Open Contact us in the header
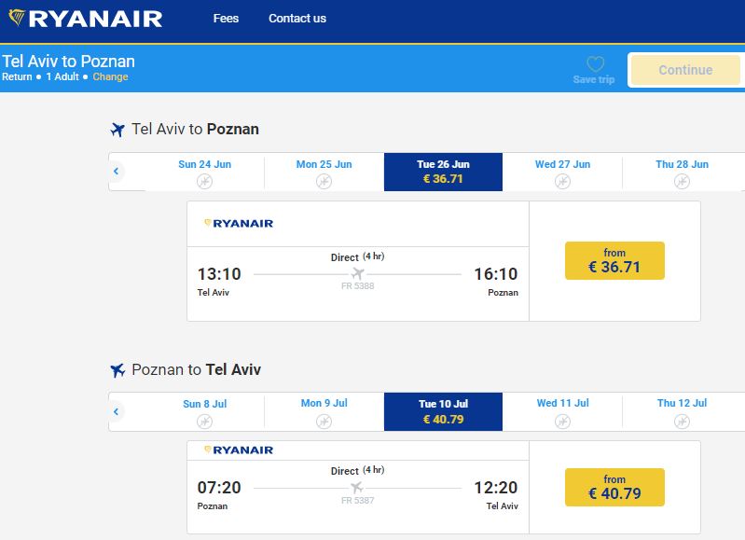The image size is (745, 540). tap(297, 18)
